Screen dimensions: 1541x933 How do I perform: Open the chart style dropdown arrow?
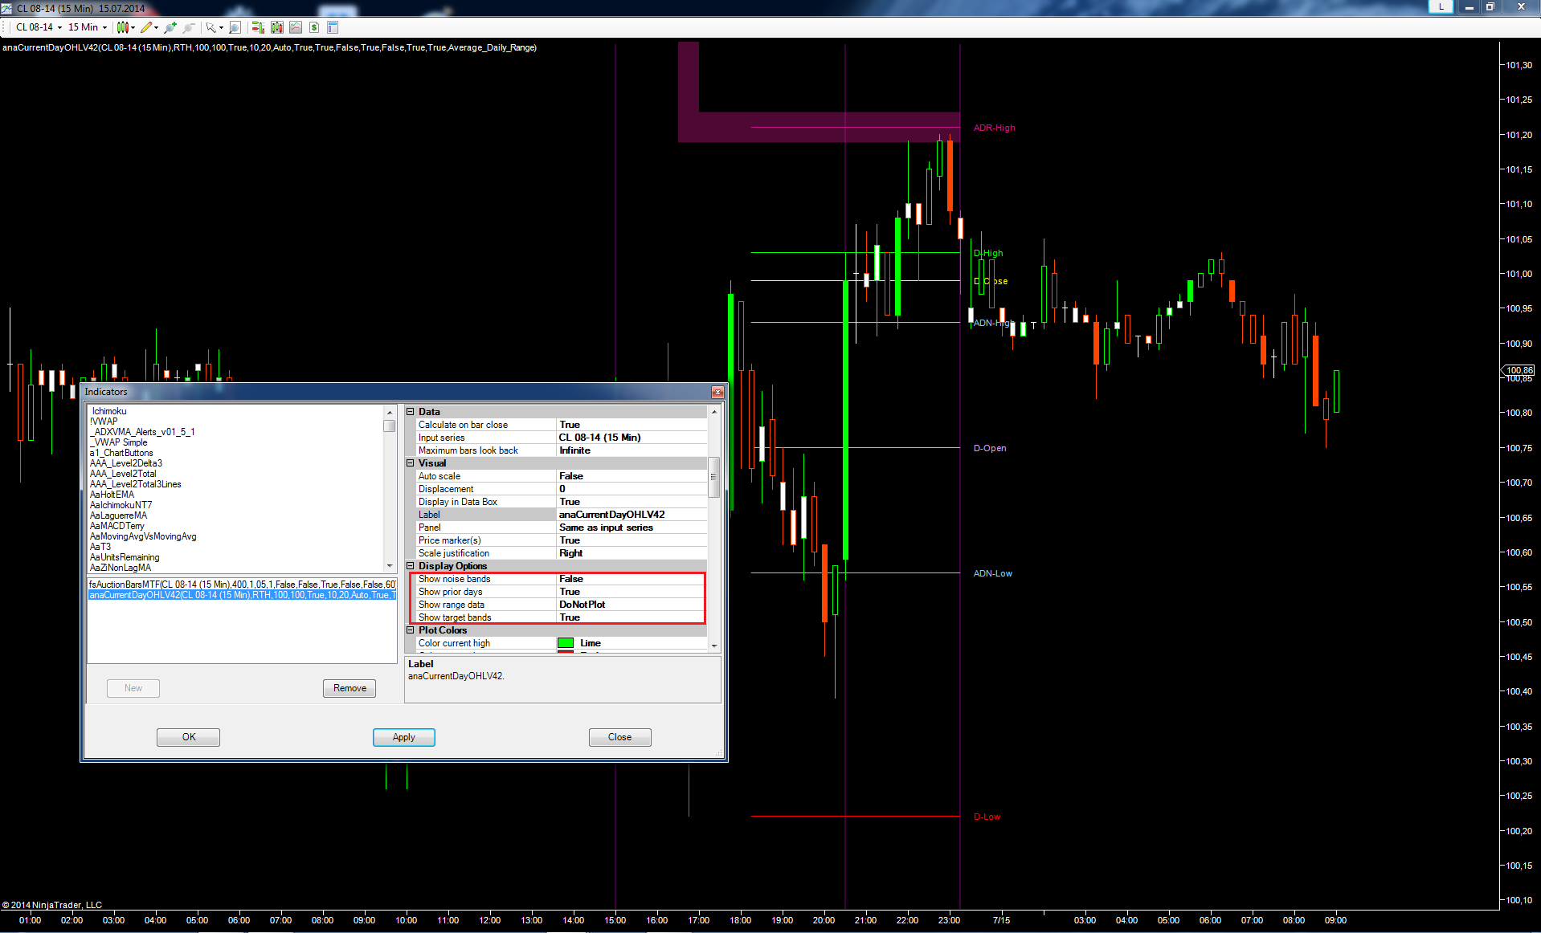click(133, 27)
